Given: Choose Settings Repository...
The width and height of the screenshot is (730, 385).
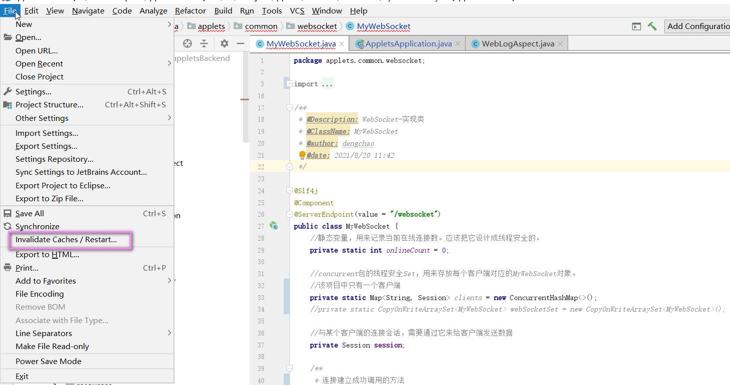Looking at the screenshot, I should point(87,159).
